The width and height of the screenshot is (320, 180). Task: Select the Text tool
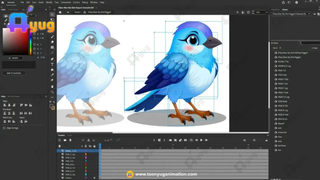(52, 64)
